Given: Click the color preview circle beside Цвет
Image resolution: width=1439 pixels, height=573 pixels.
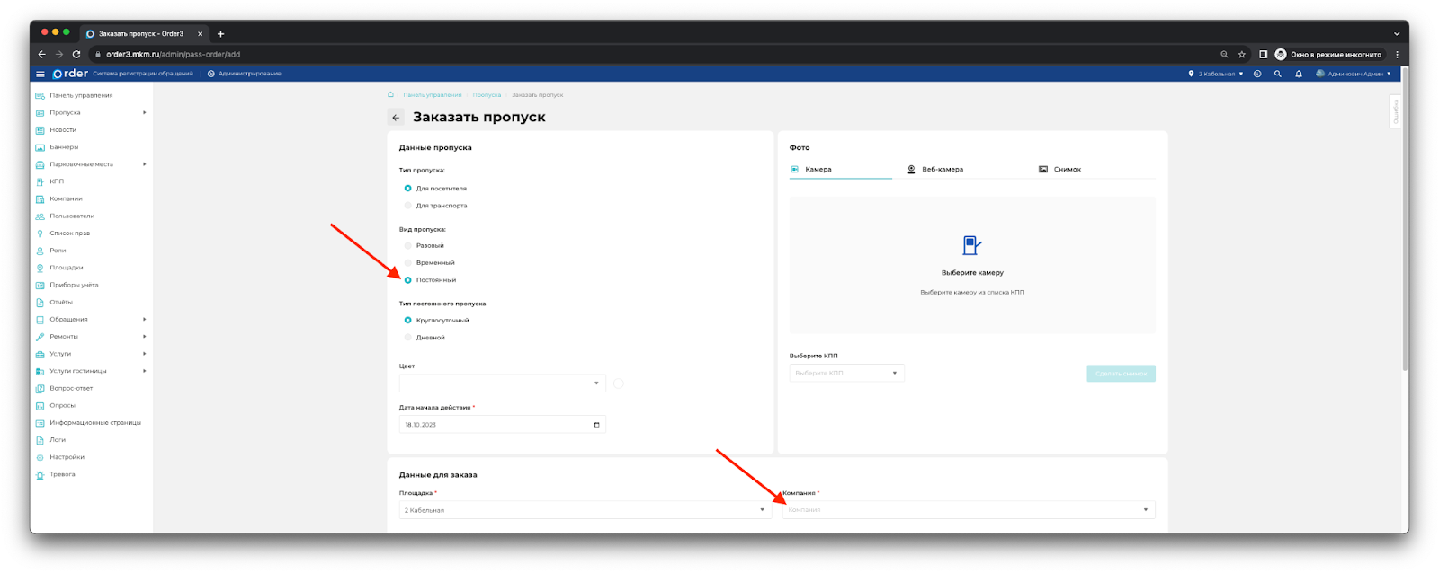Looking at the screenshot, I should click(x=618, y=383).
